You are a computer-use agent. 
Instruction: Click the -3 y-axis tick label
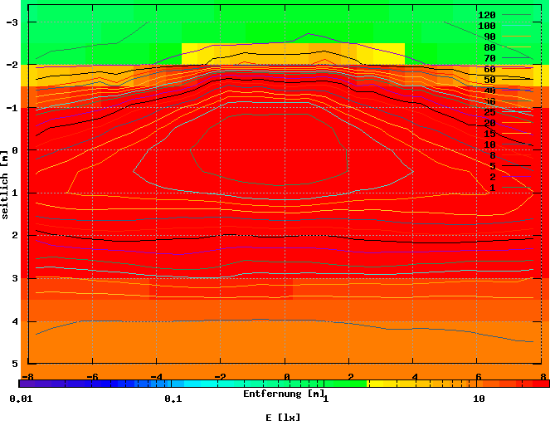click(12, 22)
